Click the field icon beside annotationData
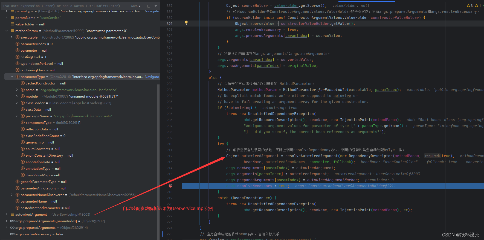The width and height of the screenshot is (484, 240). coord(23,162)
